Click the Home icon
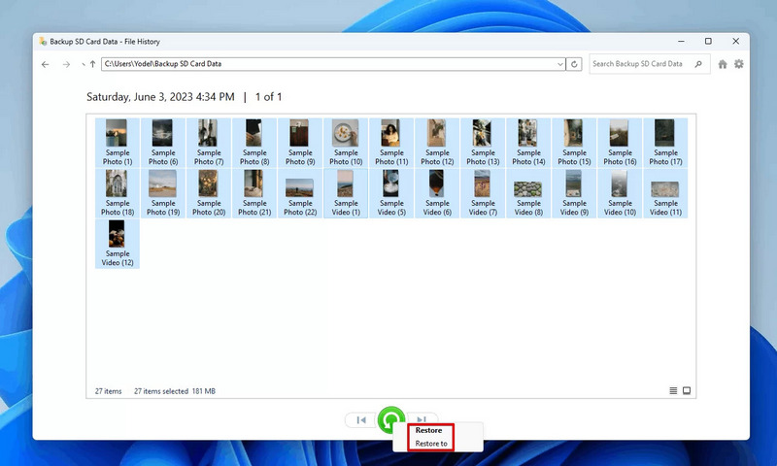Viewport: 777px width, 466px height. pos(723,64)
